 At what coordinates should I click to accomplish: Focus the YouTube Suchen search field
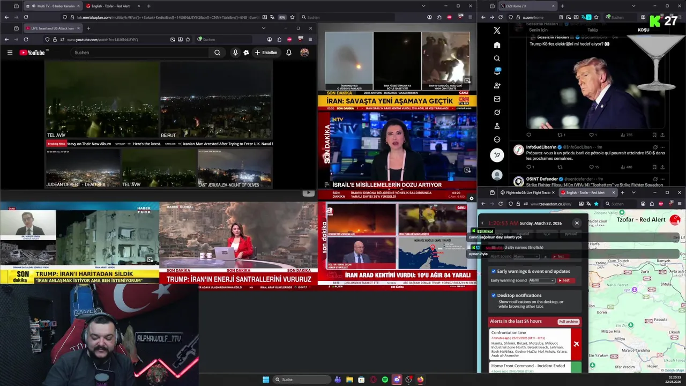tap(139, 53)
